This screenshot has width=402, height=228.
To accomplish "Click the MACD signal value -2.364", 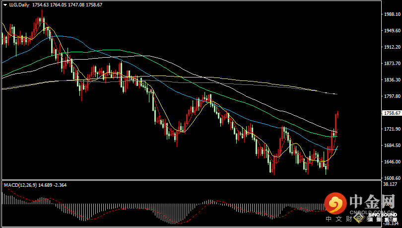I will click(x=60, y=185).
